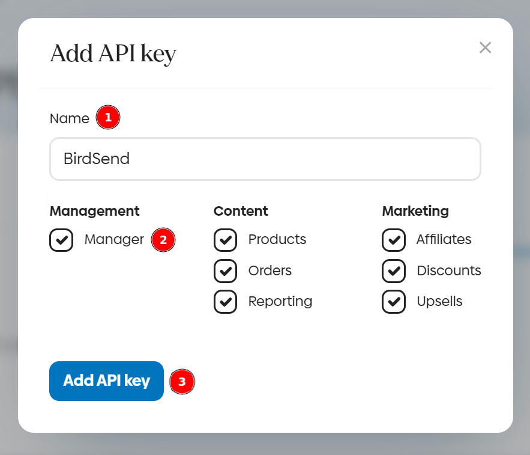
Task: Disable the Orders checkbox
Action: [225, 271]
